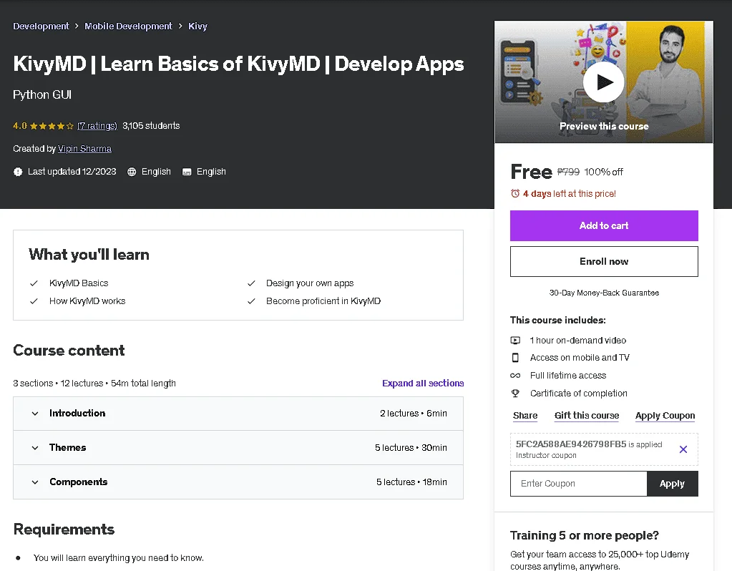Open Kivy breadcrumb
The height and width of the screenshot is (571, 732).
[197, 26]
